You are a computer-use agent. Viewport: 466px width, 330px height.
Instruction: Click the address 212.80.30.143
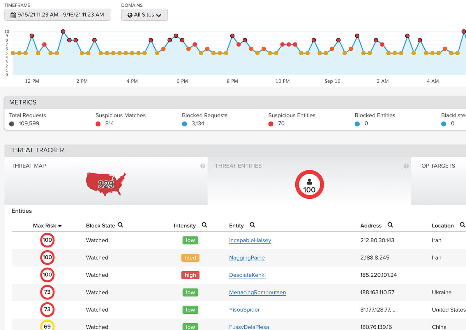[377, 240]
